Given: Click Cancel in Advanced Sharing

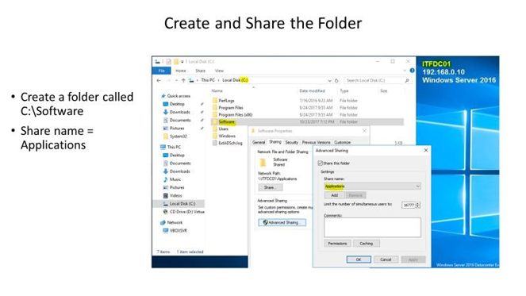Looking at the screenshot, I should click(x=386, y=259).
